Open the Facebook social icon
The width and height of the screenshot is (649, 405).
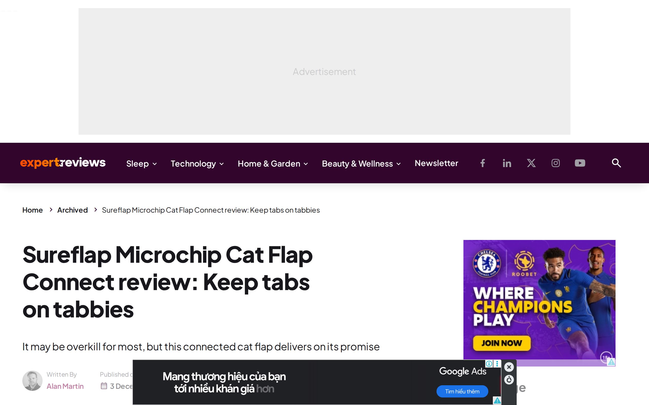coord(482,163)
